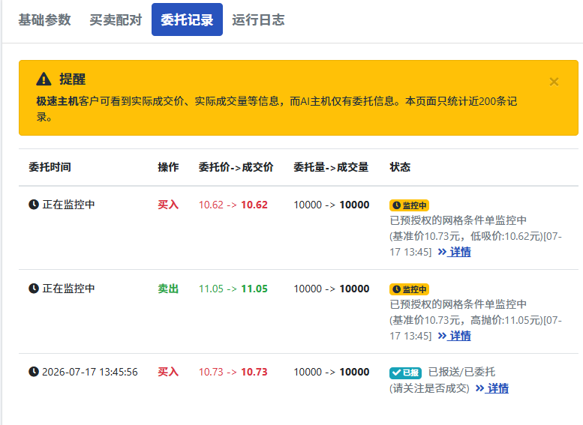Click clock icon beside 2026-07-17 13:45:56
The width and height of the screenshot is (583, 425).
click(34, 372)
